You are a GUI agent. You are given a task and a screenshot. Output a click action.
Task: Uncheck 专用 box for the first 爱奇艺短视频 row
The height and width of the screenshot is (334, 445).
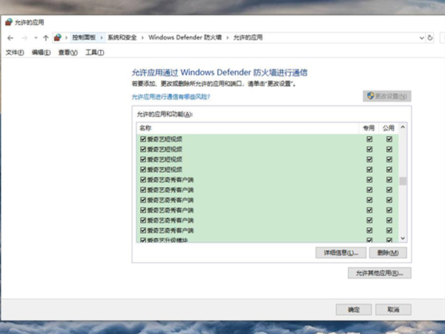(369, 139)
